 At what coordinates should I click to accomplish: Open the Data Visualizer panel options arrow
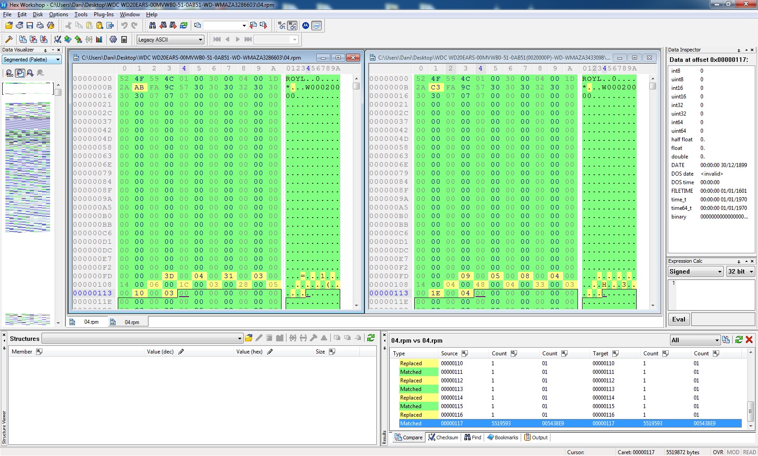point(53,50)
